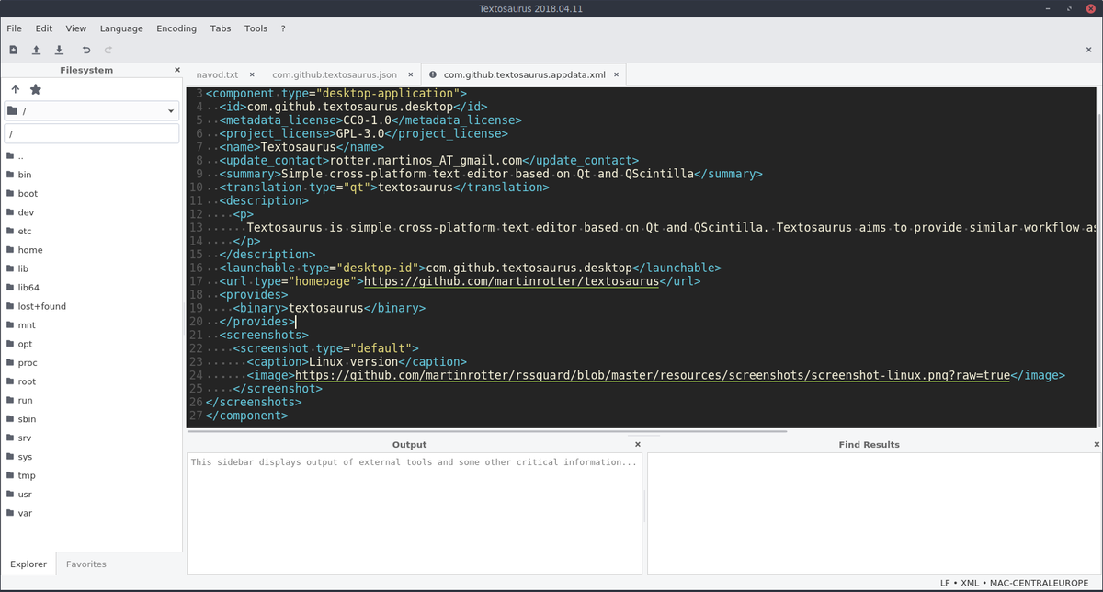Select the run folder
Screen dimensions: 1103x592
click(91, 400)
